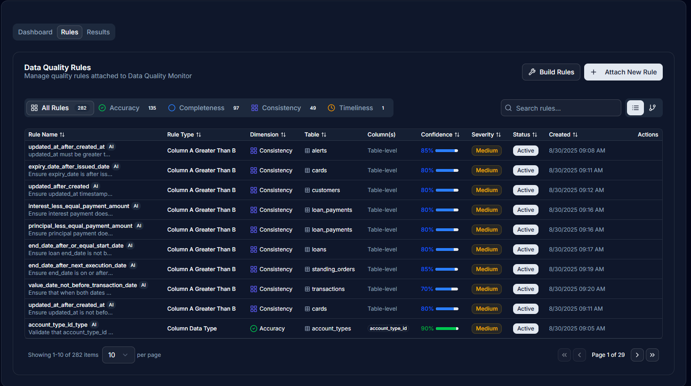
Task: Open end_date_after_or_equal_start_date rule
Action: pyautogui.click(x=76, y=246)
